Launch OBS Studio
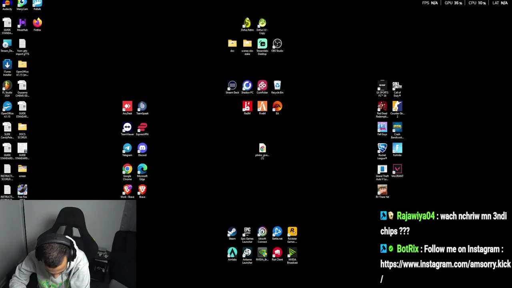Viewport: 512px width, 288px height. click(277, 46)
